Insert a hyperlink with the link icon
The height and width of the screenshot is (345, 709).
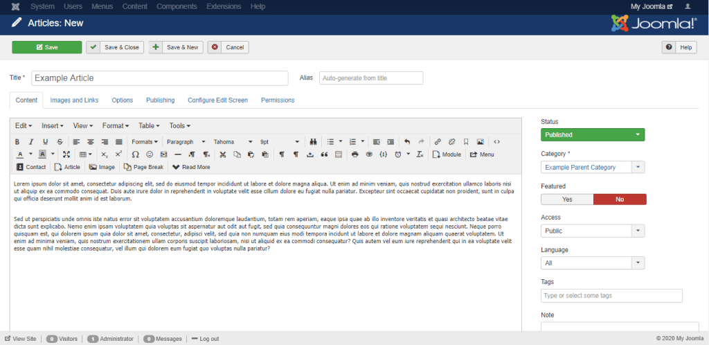(x=438, y=142)
